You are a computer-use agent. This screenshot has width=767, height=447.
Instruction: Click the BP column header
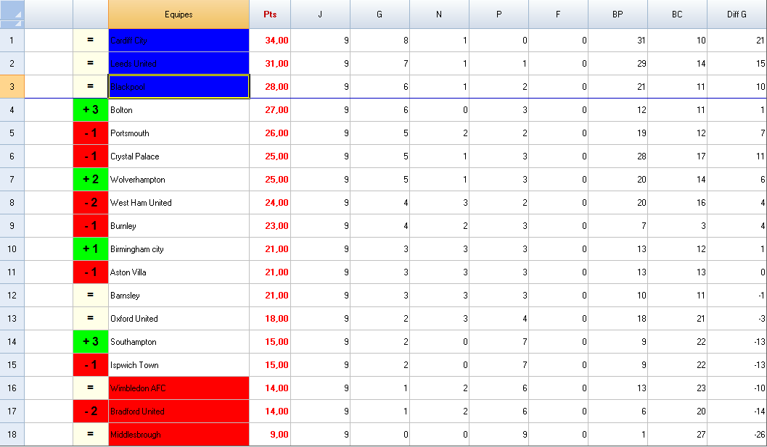click(618, 14)
